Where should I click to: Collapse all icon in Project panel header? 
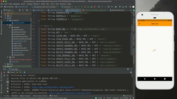coord(23,10)
